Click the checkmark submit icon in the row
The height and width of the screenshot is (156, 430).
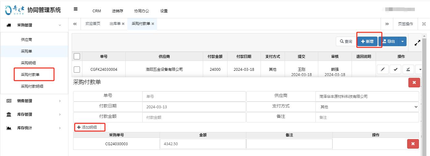pyautogui.click(x=395, y=70)
